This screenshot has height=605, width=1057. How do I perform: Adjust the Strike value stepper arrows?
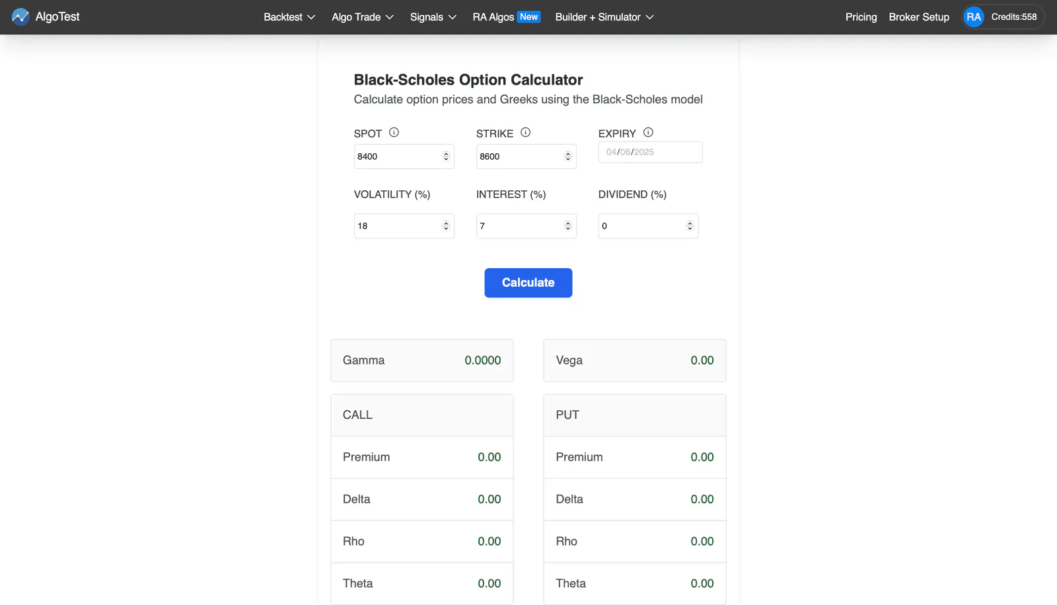pyautogui.click(x=567, y=157)
